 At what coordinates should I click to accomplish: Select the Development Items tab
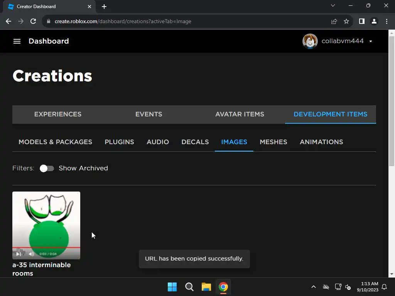point(331,114)
